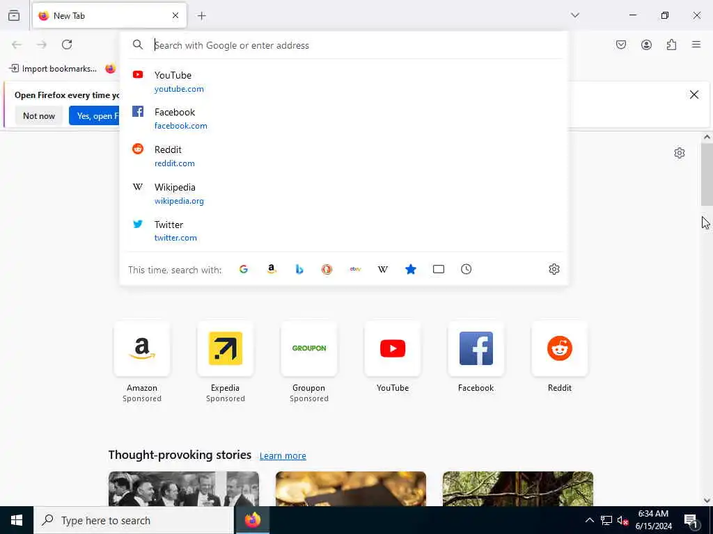The height and width of the screenshot is (534, 713).
Task: Save to Pocket icon
Action: [x=621, y=44]
